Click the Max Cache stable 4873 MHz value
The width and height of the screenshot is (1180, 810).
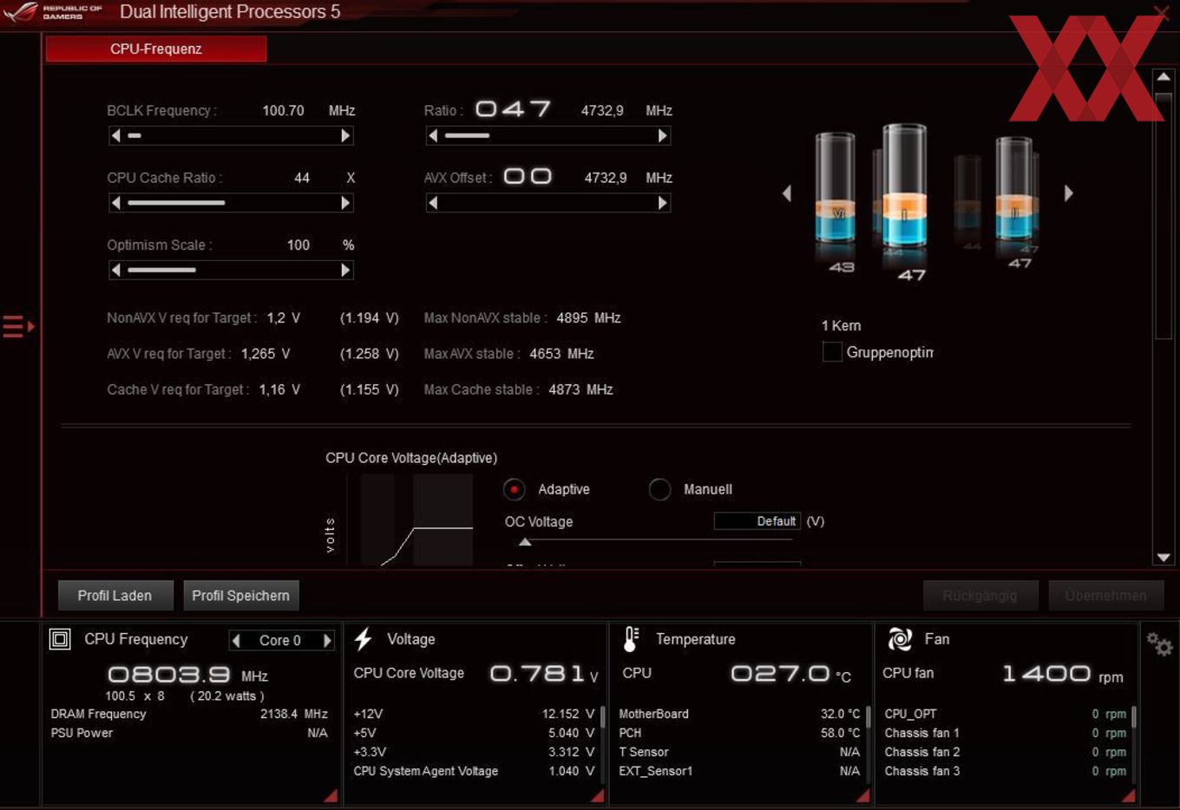click(580, 390)
